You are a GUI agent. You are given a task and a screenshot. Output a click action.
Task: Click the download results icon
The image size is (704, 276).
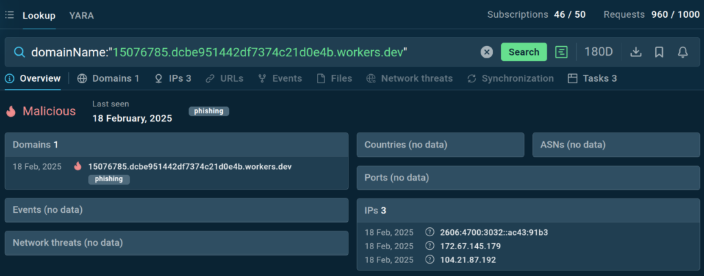click(x=636, y=52)
